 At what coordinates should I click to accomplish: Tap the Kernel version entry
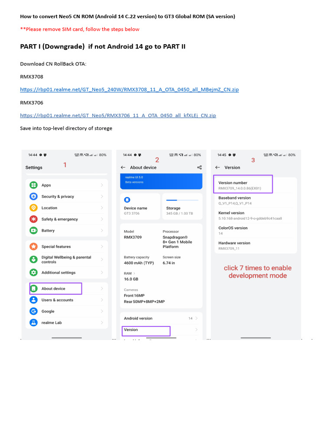click(256, 215)
